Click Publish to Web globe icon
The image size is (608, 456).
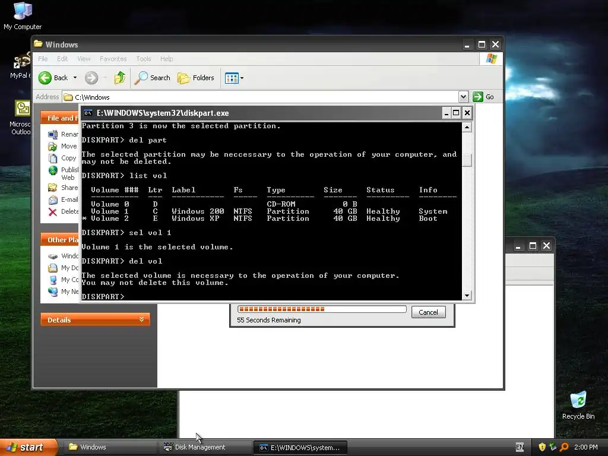(x=53, y=170)
